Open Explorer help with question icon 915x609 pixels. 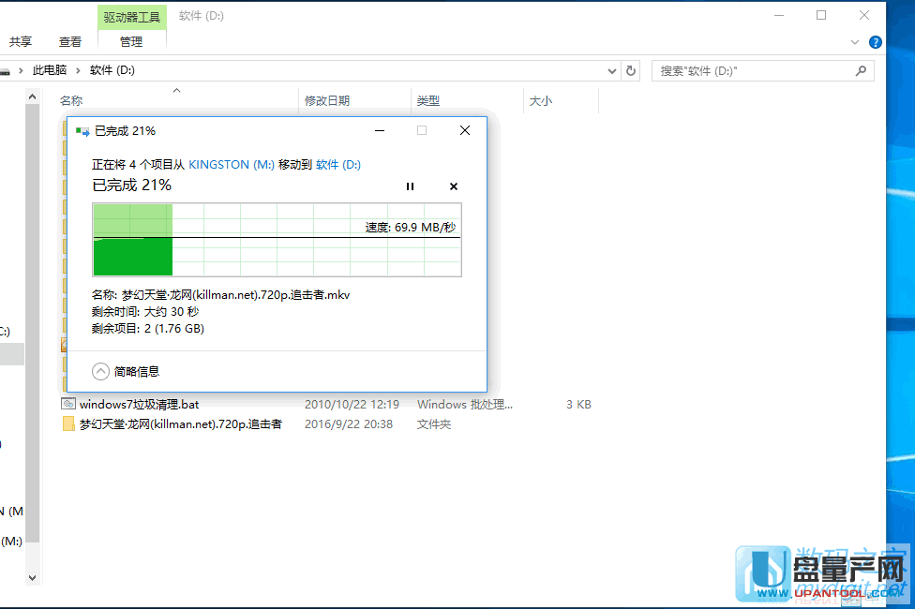point(876,42)
